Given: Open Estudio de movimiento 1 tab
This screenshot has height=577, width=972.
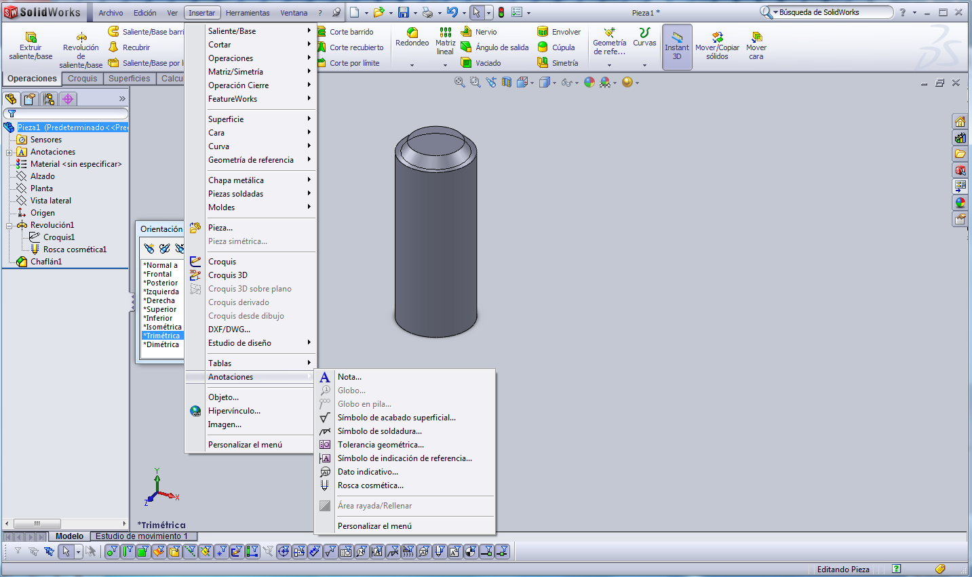Looking at the screenshot, I should [x=142, y=536].
